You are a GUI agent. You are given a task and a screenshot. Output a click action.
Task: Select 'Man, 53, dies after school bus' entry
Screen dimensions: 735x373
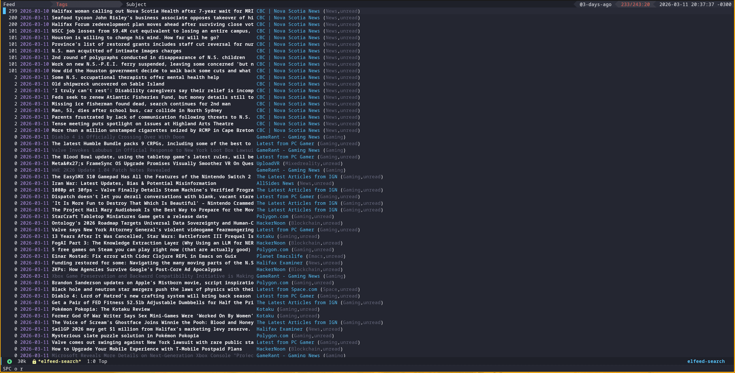tap(137, 110)
